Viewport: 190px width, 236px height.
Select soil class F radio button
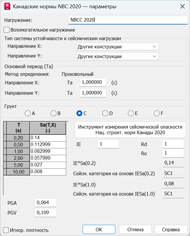[157, 113]
